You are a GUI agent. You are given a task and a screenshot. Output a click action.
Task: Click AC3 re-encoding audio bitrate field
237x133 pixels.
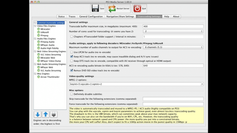[173, 66]
